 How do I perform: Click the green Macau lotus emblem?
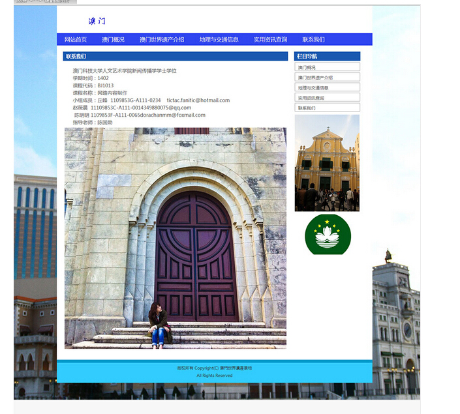(328, 234)
